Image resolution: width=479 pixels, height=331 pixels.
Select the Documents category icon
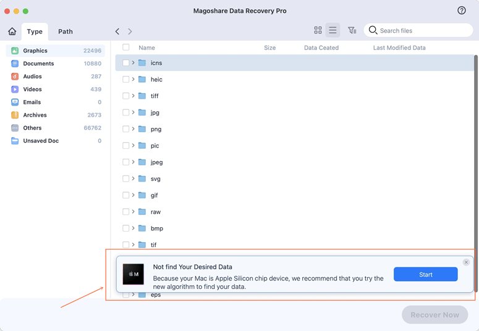(15, 64)
